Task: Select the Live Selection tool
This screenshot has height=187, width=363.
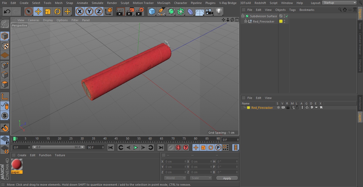Action: click(28, 11)
